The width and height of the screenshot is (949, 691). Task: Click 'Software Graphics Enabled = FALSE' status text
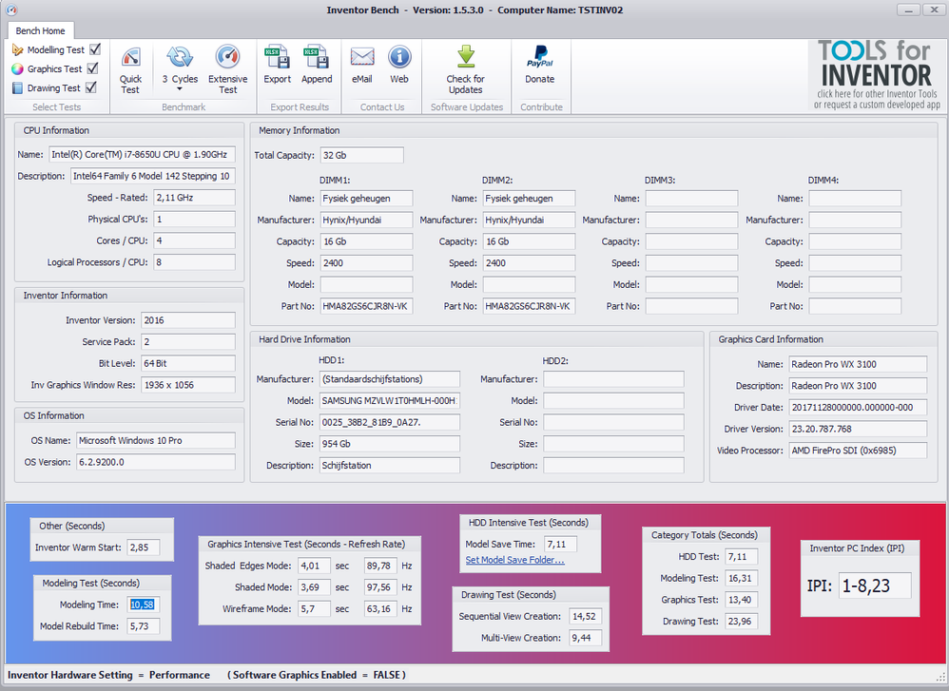tap(317, 675)
